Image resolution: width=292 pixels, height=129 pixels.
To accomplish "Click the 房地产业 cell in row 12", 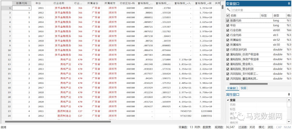I will 59,59.
